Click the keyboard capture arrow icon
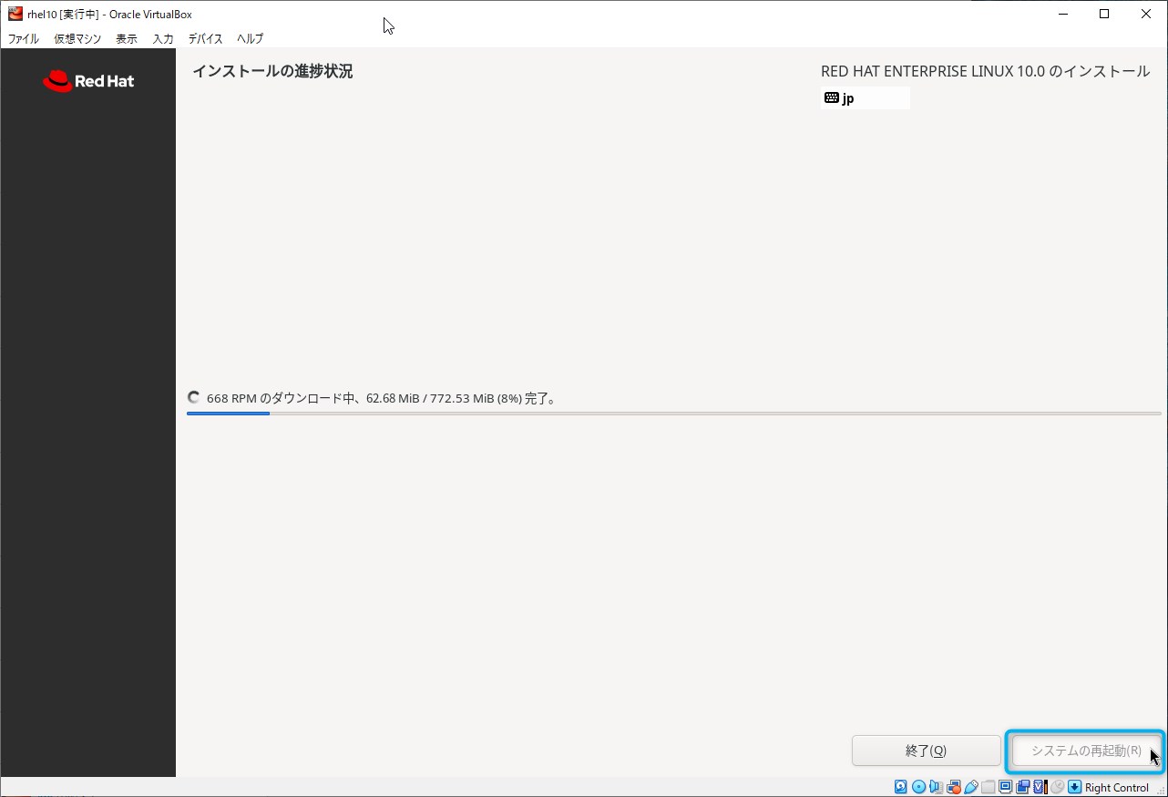1168x797 pixels. point(1074,787)
